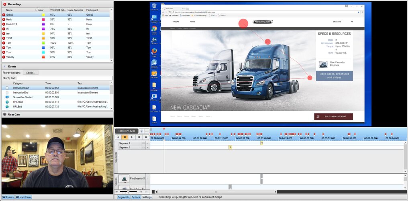Viewport: 408px width, 201px height.
Task: Click the Play button in transport controls
Action: tap(132, 137)
